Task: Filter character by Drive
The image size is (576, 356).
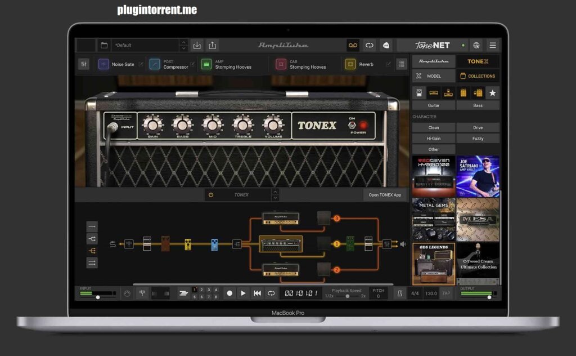Action: (478, 128)
